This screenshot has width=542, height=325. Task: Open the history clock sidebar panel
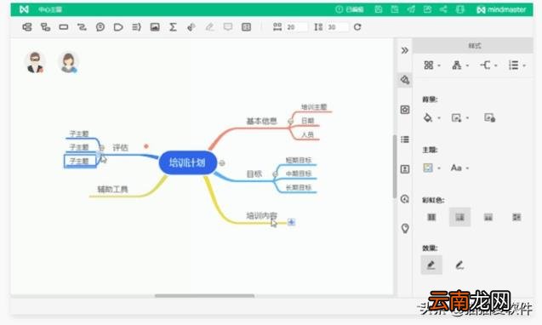(405, 199)
